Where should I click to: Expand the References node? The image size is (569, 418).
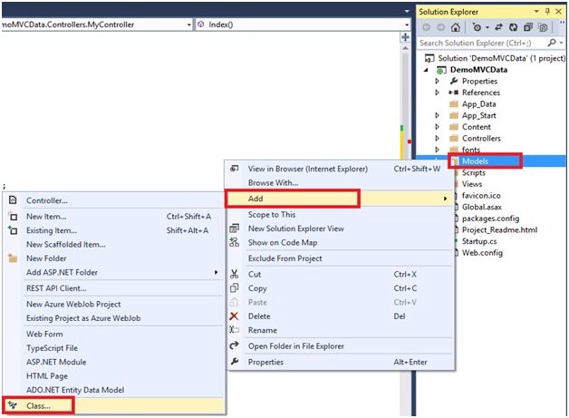[438, 92]
